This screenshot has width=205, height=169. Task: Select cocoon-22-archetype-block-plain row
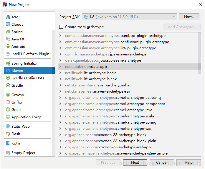click(x=128, y=141)
